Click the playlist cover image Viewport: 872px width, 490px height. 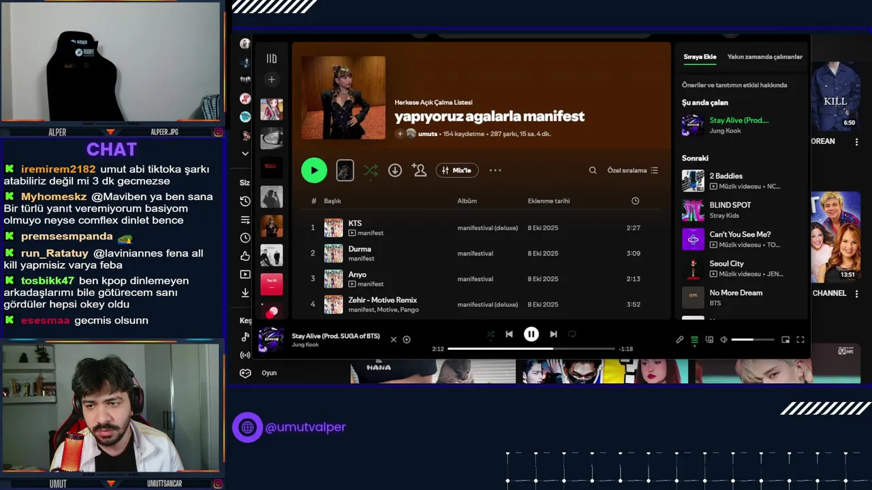pyautogui.click(x=343, y=98)
